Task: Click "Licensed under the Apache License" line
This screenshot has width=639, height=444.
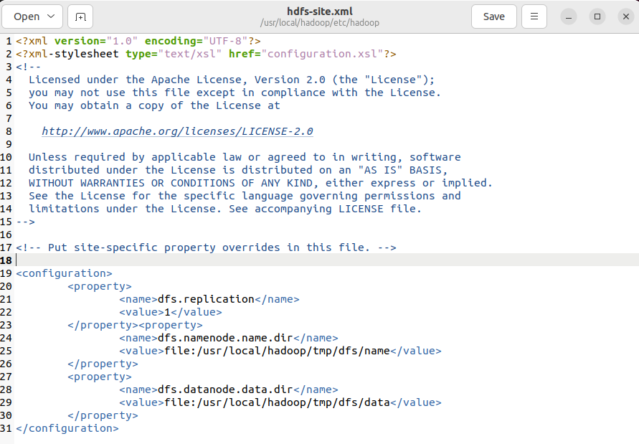Action: tap(232, 80)
